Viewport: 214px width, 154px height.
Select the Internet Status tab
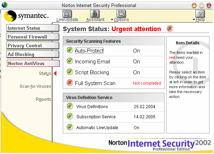pos(33,28)
